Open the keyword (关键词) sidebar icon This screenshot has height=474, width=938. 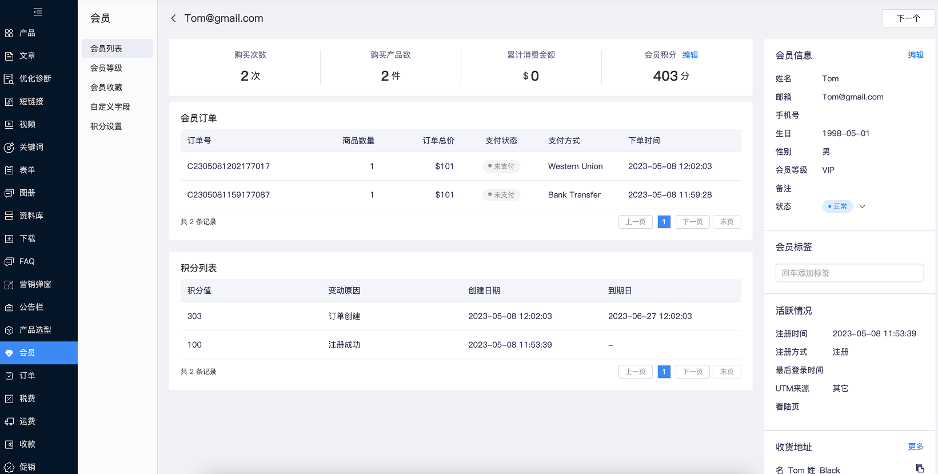point(9,148)
